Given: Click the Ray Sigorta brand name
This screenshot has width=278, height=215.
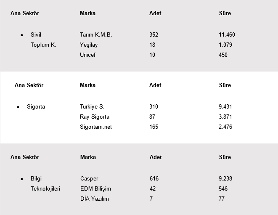Looking at the screenshot, I should [x=94, y=117].
